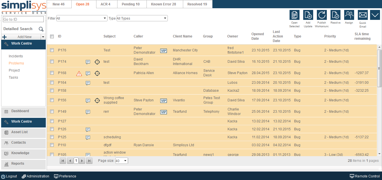Click the Detailed Search magnifier icon

41,29
